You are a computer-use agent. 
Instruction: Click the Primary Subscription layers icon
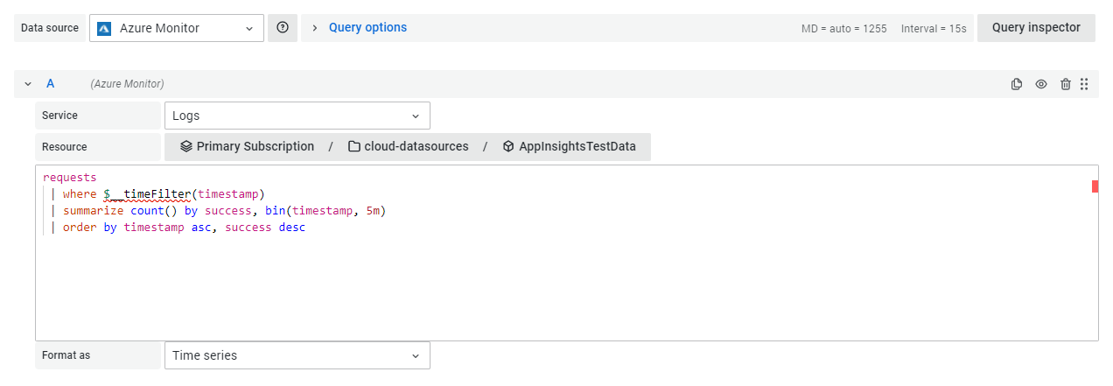(186, 147)
